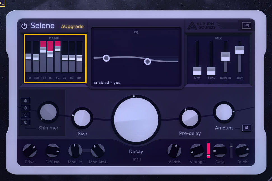Select the second shimmer mode icon
Screen dimensions: 272x181
click(25, 108)
